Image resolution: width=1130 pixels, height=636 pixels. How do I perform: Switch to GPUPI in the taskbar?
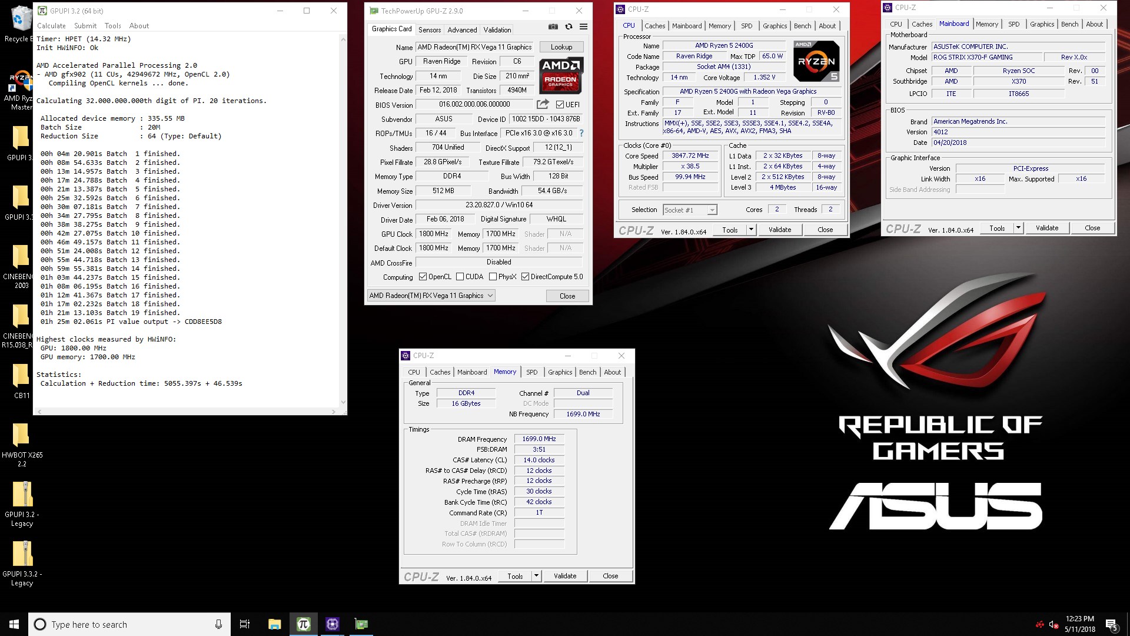coord(303,624)
